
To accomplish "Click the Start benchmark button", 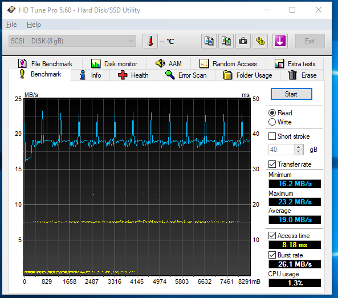I will coord(291,94).
